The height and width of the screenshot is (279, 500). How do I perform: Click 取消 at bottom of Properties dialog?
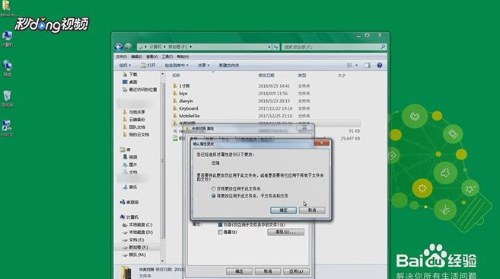268,271
